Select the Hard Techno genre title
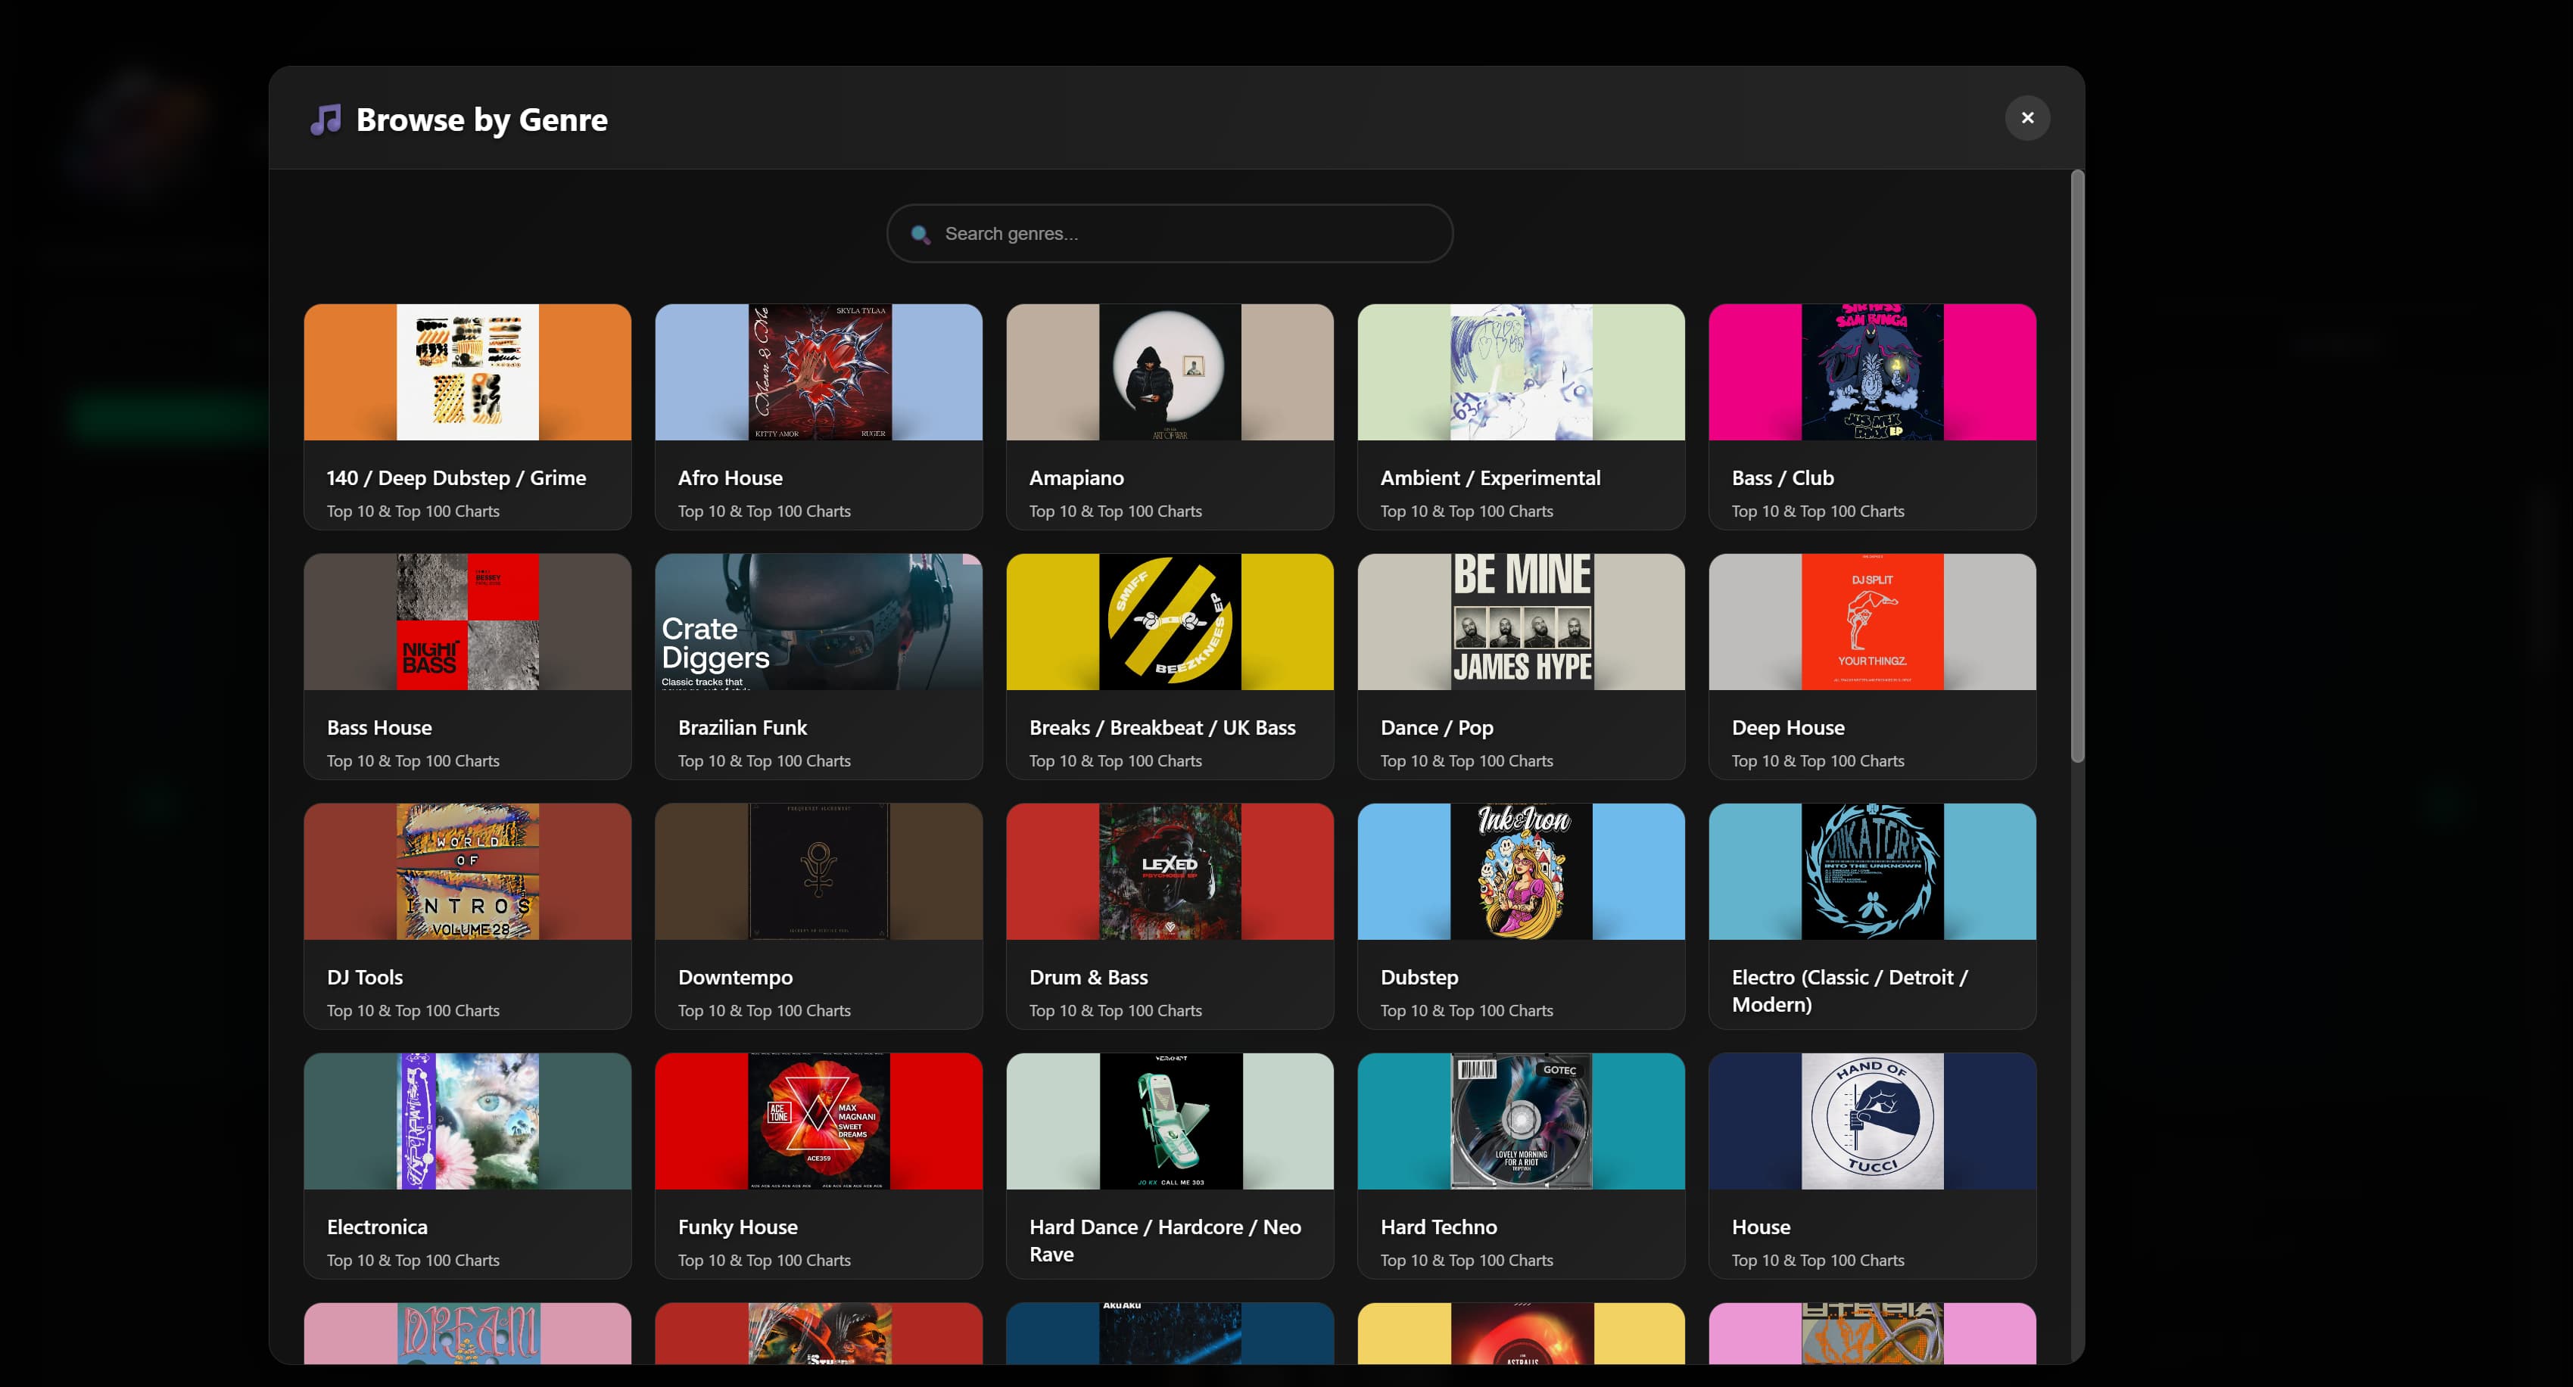This screenshot has width=2573, height=1387. 1438,1227
